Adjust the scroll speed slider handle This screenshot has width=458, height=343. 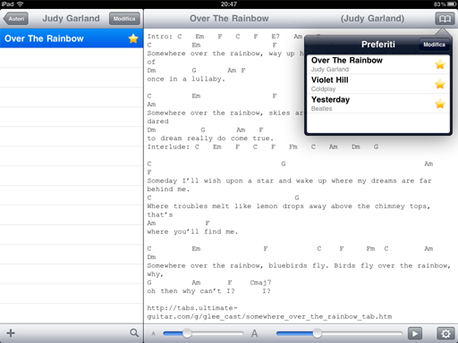click(x=318, y=333)
